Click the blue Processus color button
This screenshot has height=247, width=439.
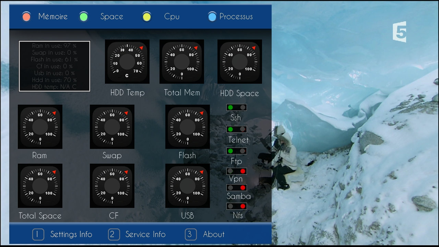(212, 16)
